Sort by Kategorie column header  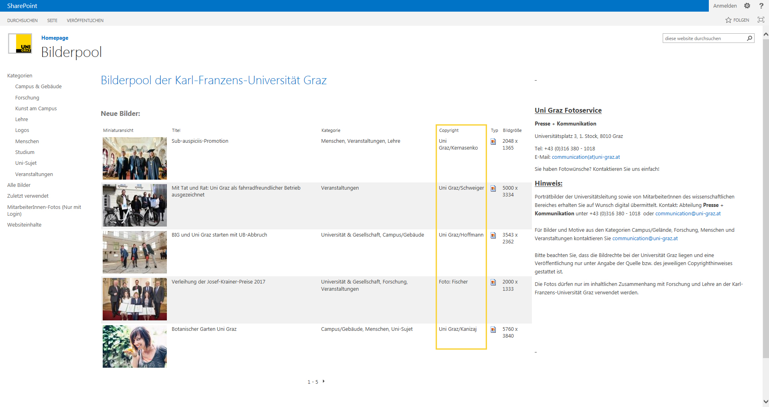coord(331,130)
